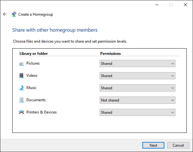Click the Documents library icon
The width and height of the screenshot is (193, 152).
pos(21,100)
